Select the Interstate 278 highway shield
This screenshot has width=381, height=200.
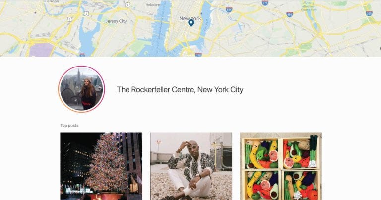tap(265, 3)
